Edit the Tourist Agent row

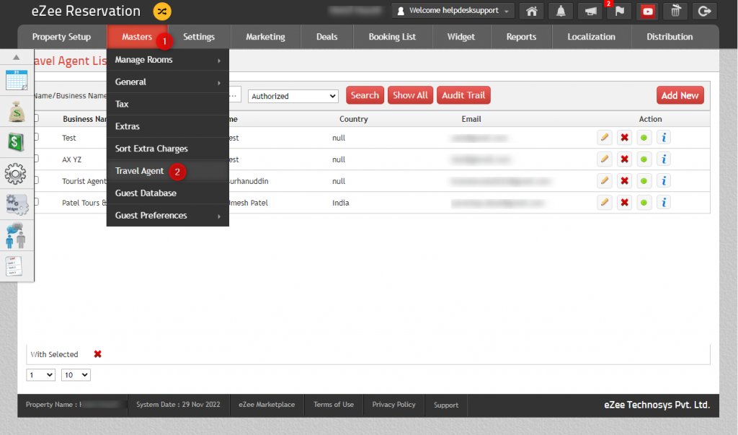605,181
